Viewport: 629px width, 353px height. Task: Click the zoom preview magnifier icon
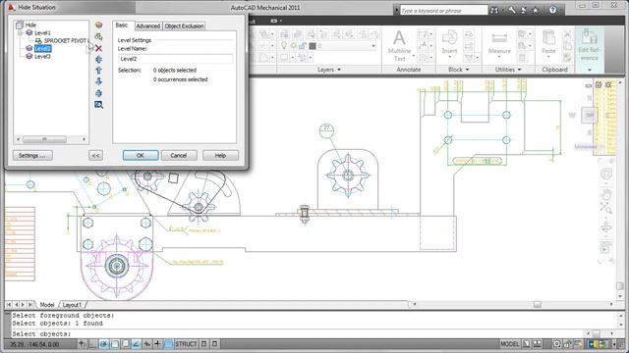(98, 105)
